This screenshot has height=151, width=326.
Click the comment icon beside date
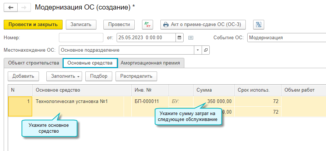[x=191, y=37]
